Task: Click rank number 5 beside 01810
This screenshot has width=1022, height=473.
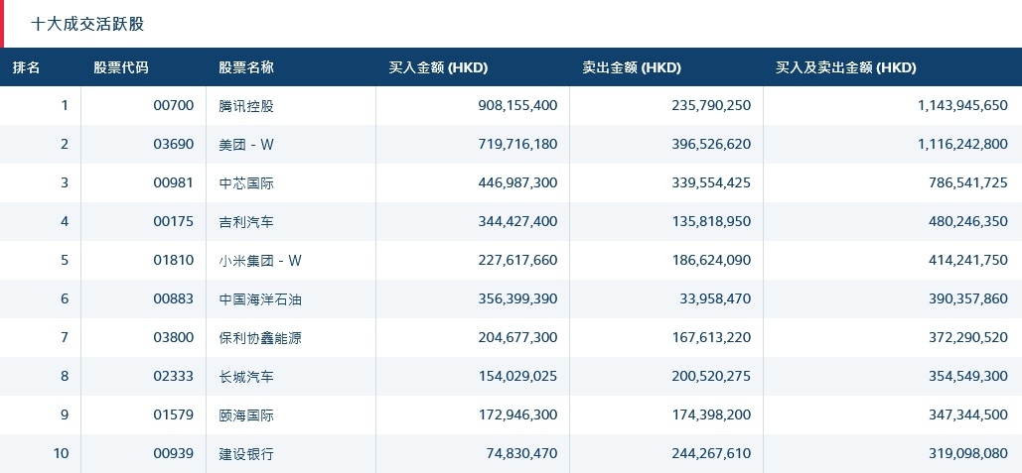Action: pyautogui.click(x=65, y=260)
